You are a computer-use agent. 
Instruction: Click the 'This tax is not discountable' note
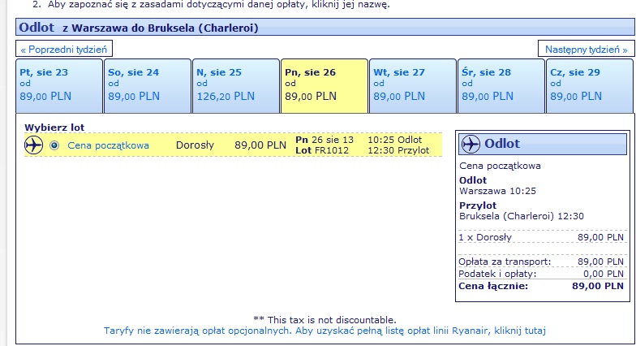(x=324, y=320)
